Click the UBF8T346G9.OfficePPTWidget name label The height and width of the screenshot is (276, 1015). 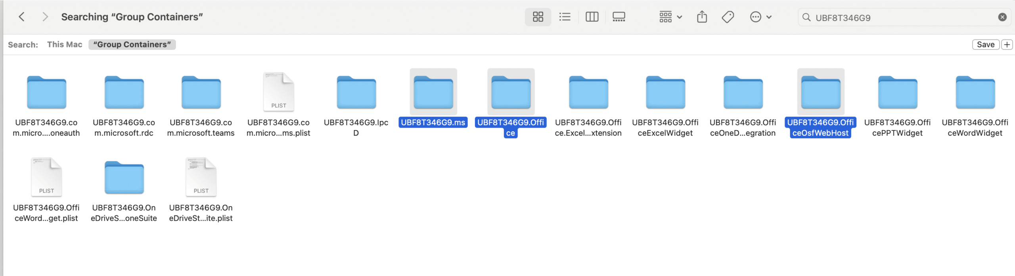[897, 128]
